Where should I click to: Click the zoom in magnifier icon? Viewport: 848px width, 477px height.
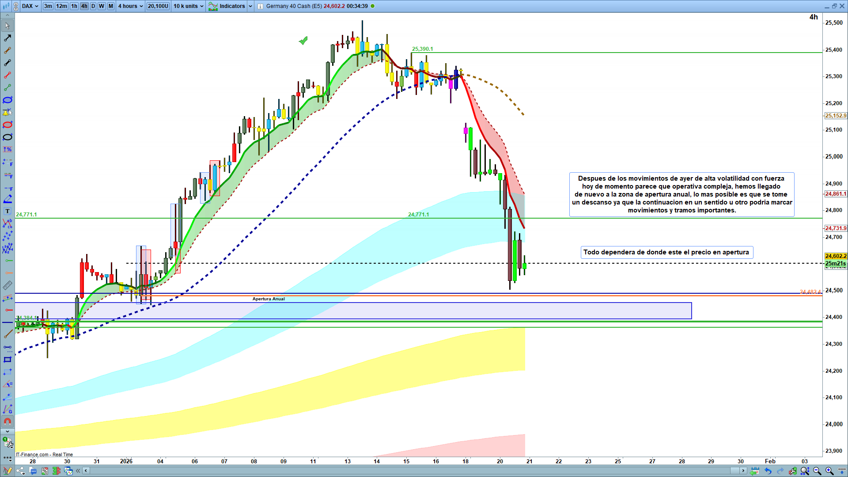tap(829, 471)
